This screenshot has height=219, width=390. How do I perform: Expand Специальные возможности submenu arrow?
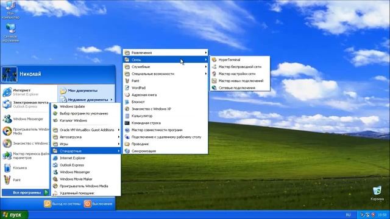click(x=206, y=74)
